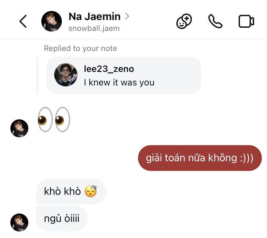Tap the snowball.jaem username
Image resolution: width=267 pixels, height=238 pixels.
pos(94,28)
